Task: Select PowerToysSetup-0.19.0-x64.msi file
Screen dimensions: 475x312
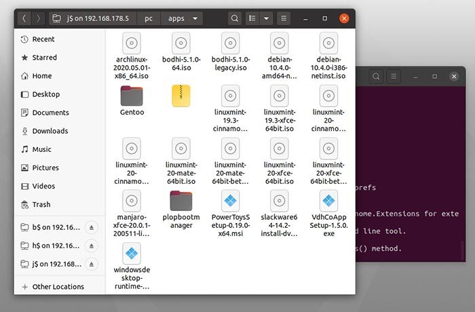Action: tap(231, 214)
